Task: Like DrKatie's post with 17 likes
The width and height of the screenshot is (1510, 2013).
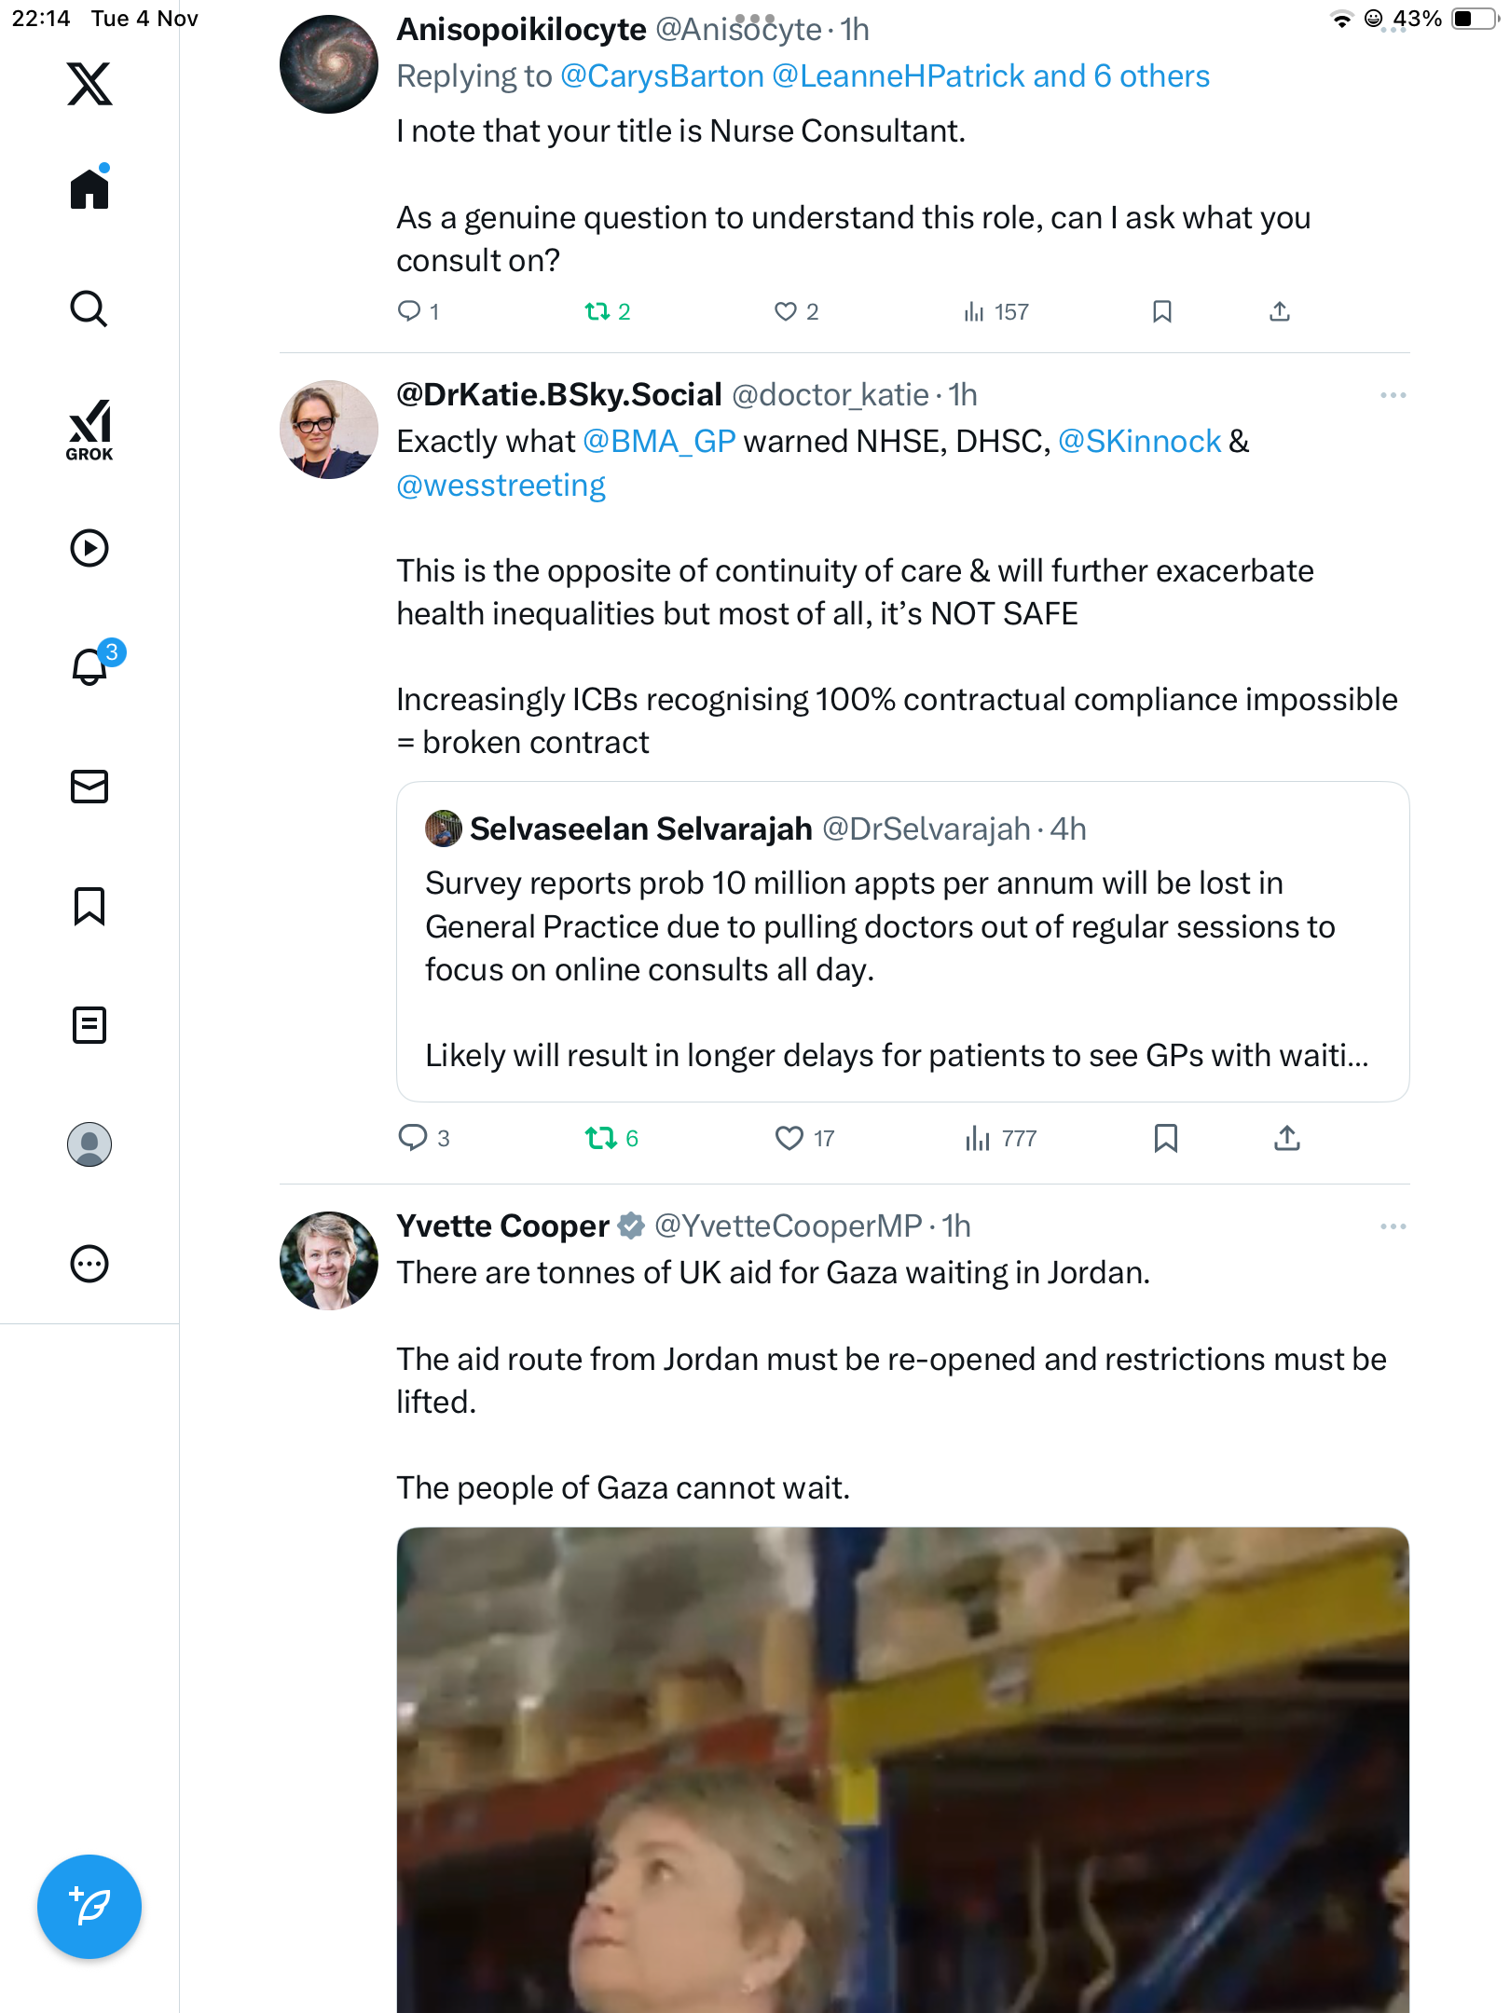Action: pos(789,1138)
